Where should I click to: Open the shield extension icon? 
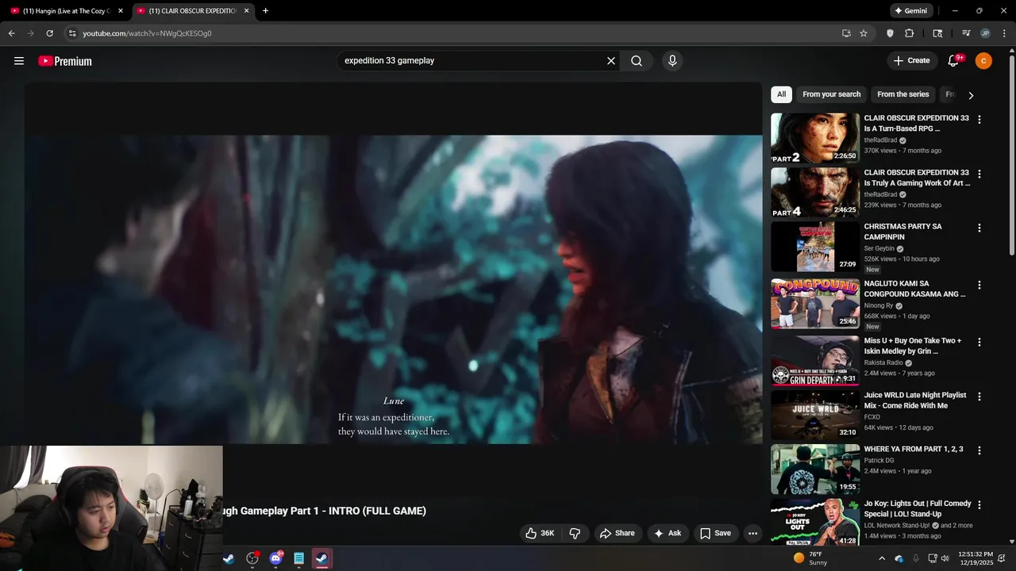pos(890,33)
